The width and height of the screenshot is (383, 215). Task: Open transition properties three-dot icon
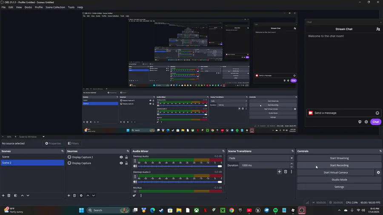pos(292,172)
